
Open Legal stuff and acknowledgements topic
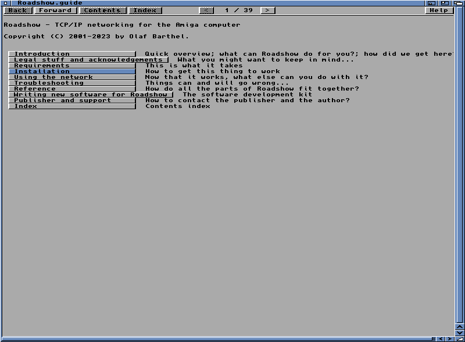[88, 60]
